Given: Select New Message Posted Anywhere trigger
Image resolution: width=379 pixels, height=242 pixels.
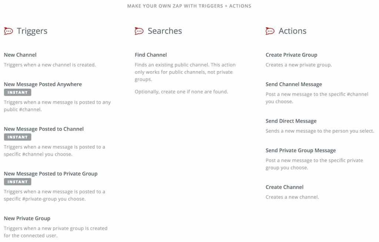Looking at the screenshot, I should 43,84.
